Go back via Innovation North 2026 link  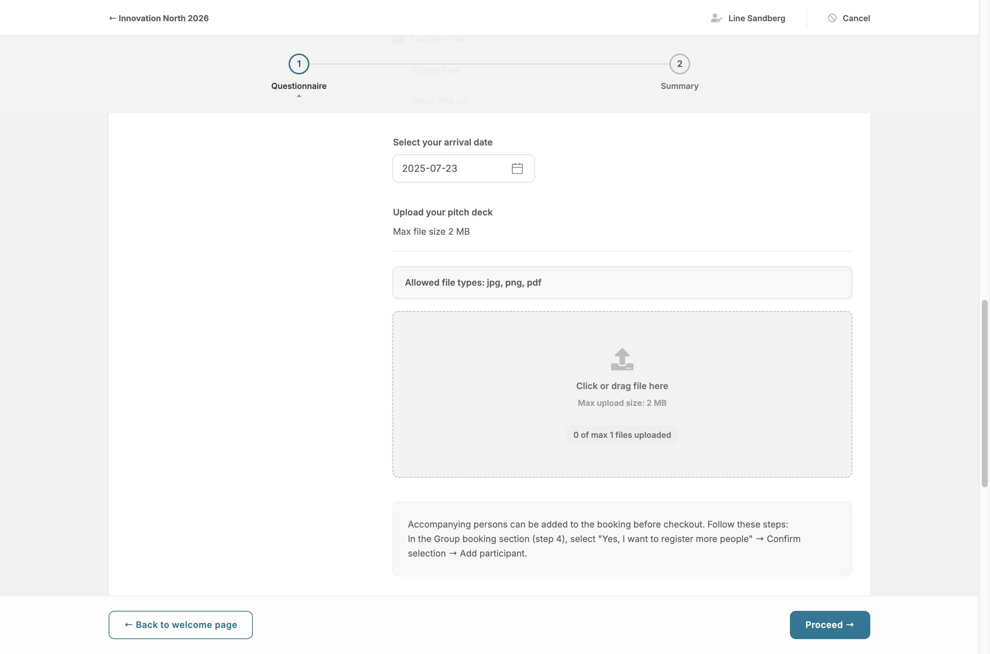(x=159, y=18)
